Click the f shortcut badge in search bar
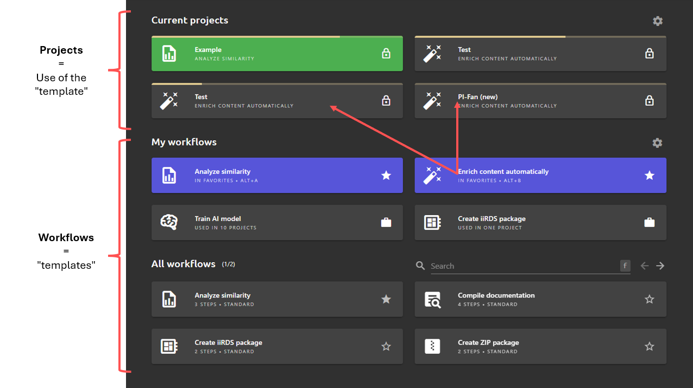This screenshot has height=388, width=693. coord(625,266)
